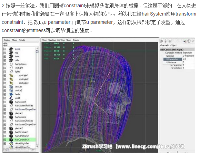The height and width of the screenshot is (153, 200).
Task: Click the clock-shaped icon in channel box
Action: 189,41
